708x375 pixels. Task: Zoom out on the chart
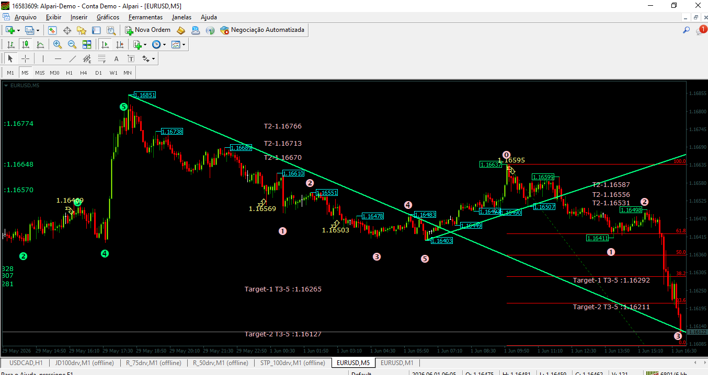tap(72, 44)
